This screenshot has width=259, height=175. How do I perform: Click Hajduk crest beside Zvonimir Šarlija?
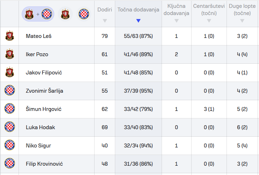point(10,91)
